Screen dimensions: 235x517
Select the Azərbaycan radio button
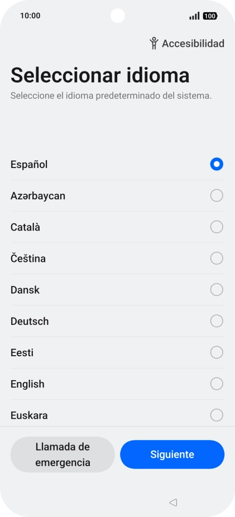coord(217,195)
